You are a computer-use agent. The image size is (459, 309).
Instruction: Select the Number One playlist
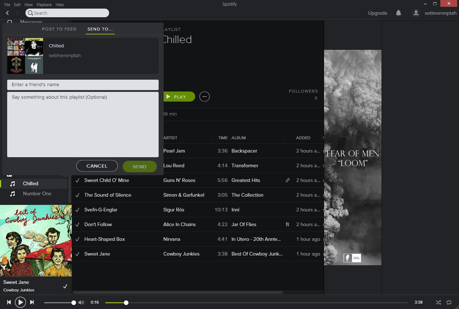[37, 193]
